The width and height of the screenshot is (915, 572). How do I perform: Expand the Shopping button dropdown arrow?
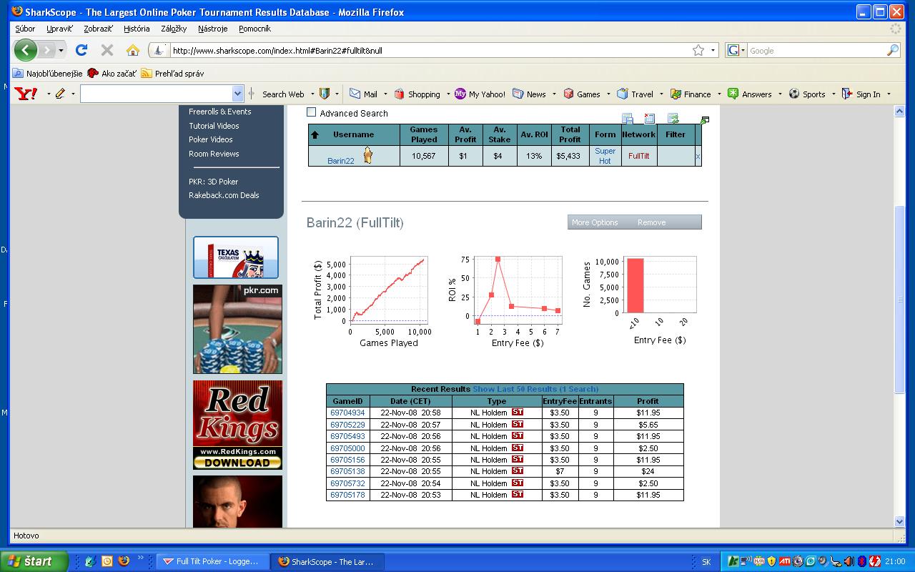coord(448,94)
